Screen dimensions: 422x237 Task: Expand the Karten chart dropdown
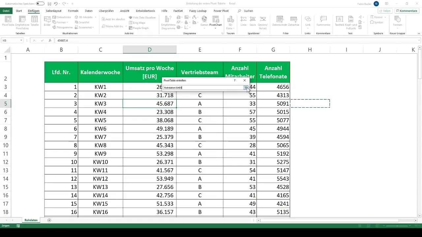(204, 28)
